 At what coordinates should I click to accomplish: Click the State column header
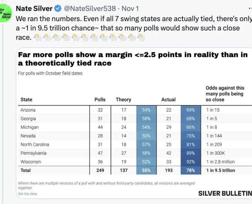pyautogui.click(x=26, y=100)
